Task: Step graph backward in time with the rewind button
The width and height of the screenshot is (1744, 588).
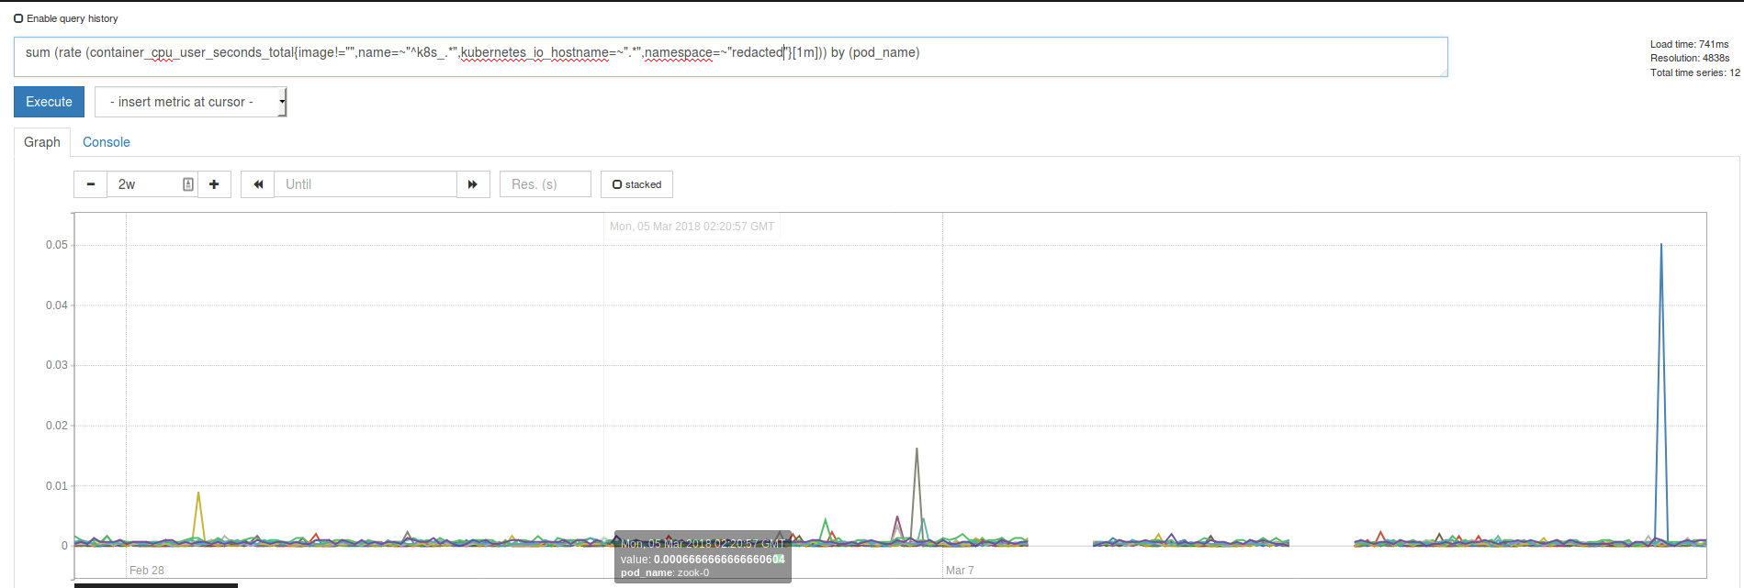Action: click(x=258, y=184)
